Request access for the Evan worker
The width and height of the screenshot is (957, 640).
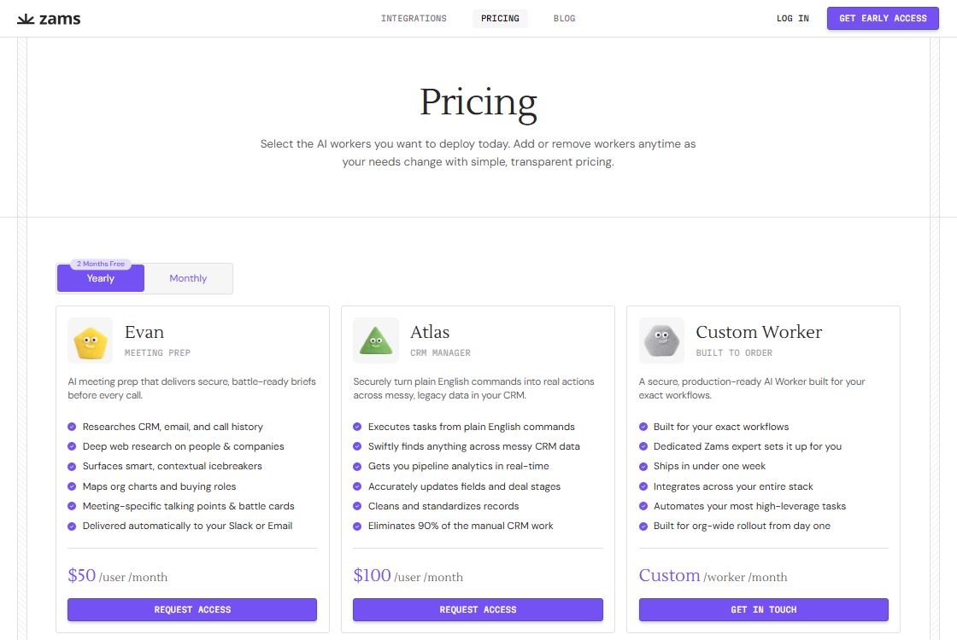tap(192, 610)
